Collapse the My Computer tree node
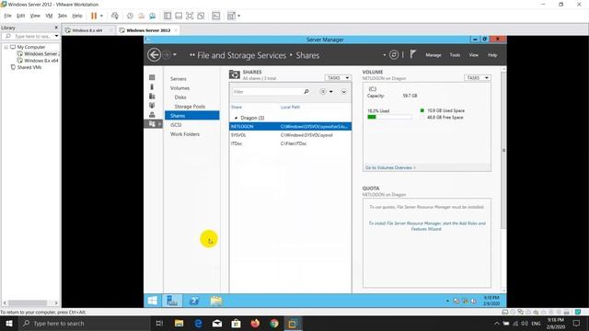Image resolution: width=589 pixels, height=331 pixels. pyautogui.click(x=6, y=47)
